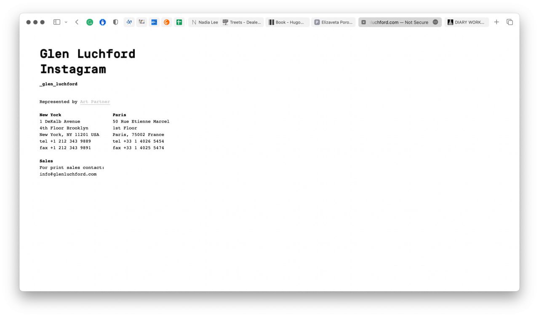Toggle the Safari sidebar
539x317 pixels.
(x=57, y=22)
